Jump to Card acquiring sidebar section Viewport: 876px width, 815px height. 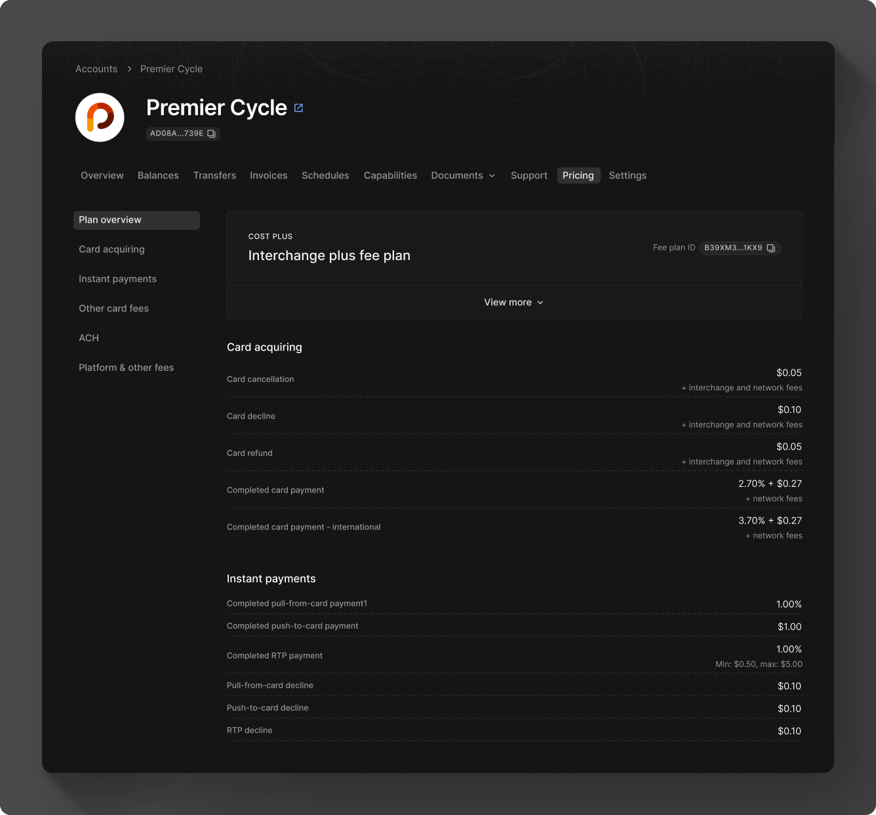click(111, 250)
